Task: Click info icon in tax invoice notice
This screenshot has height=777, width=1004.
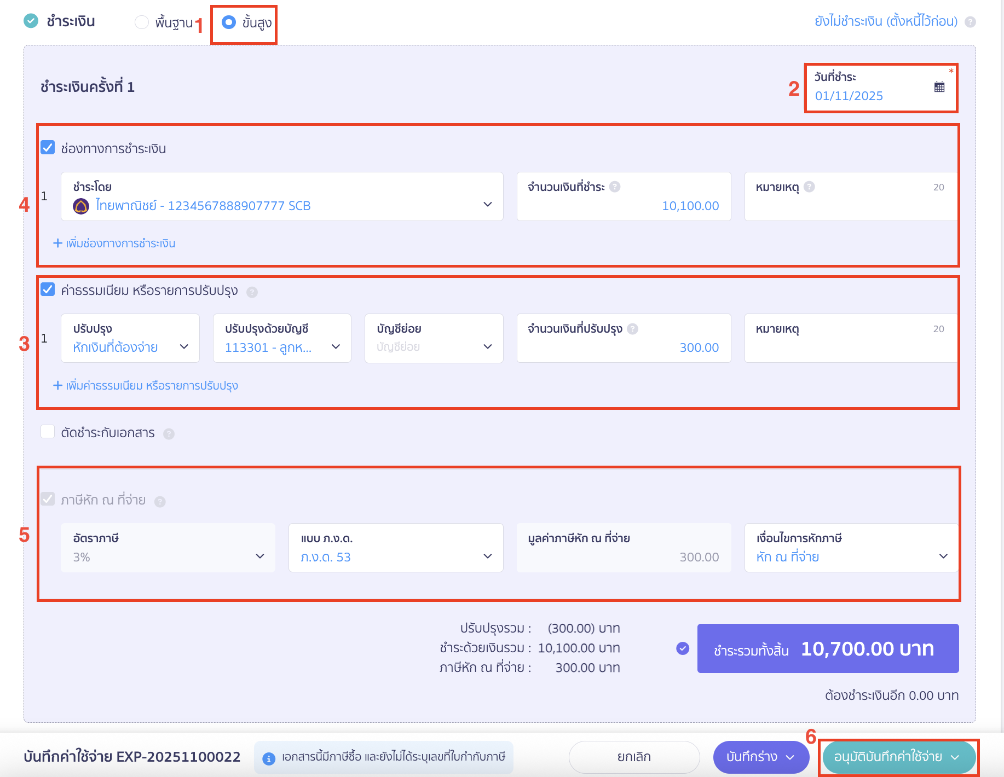Action: pos(268,758)
